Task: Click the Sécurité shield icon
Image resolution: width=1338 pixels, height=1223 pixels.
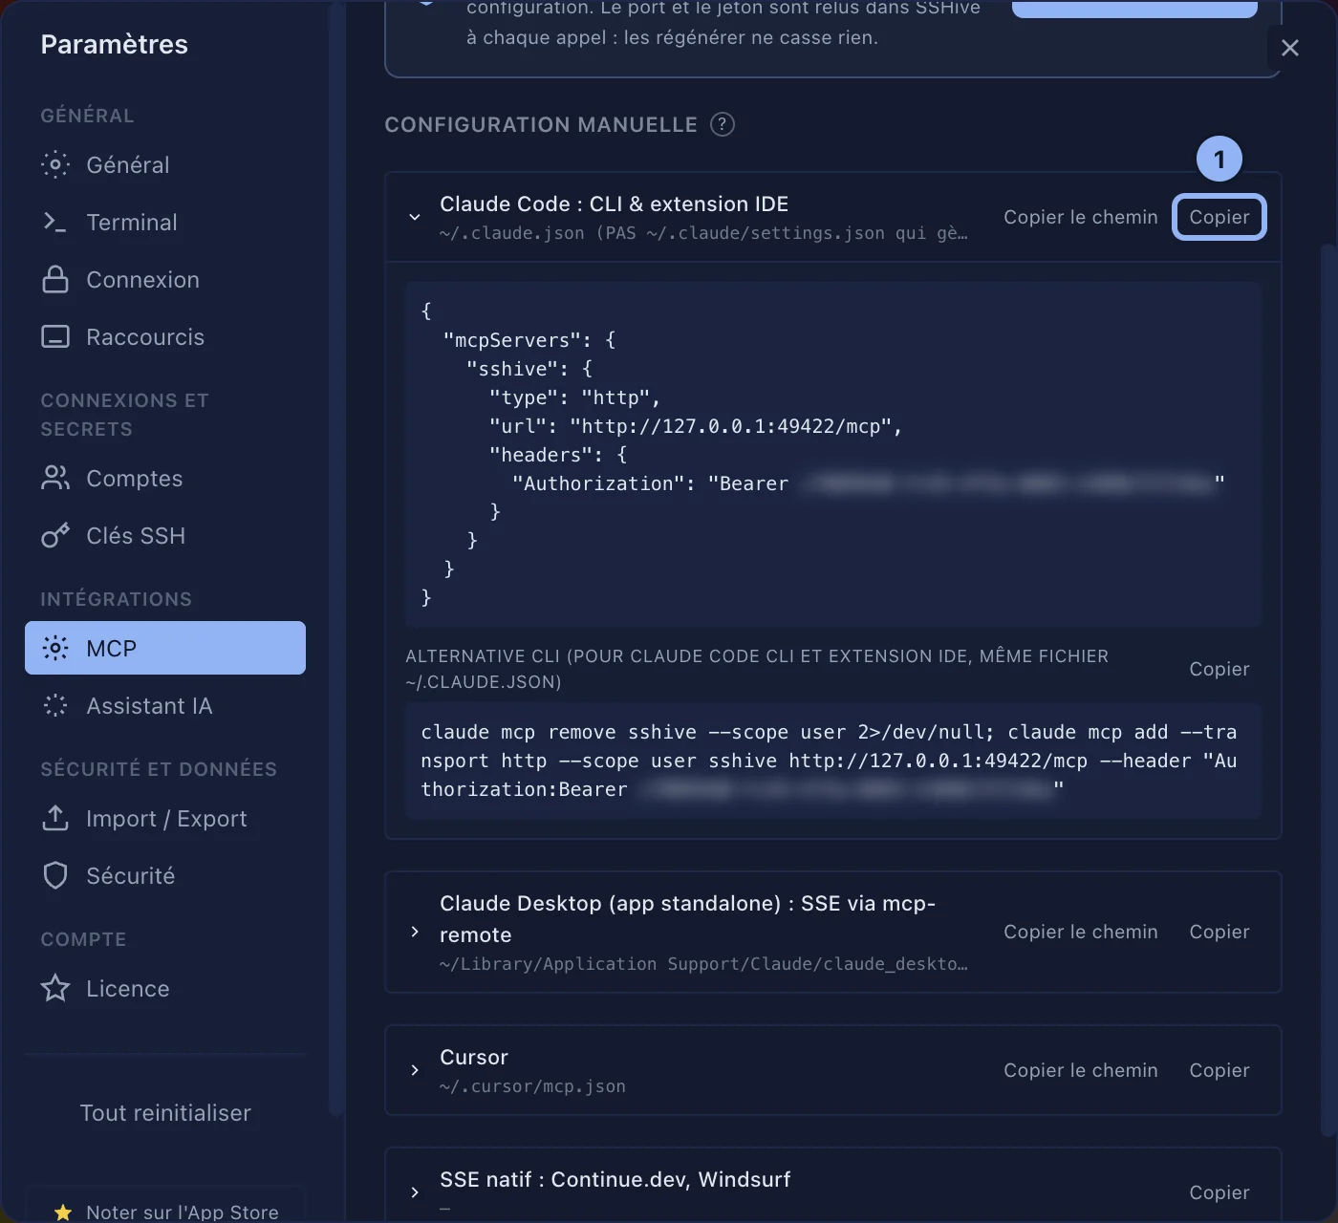Action: [x=55, y=876]
